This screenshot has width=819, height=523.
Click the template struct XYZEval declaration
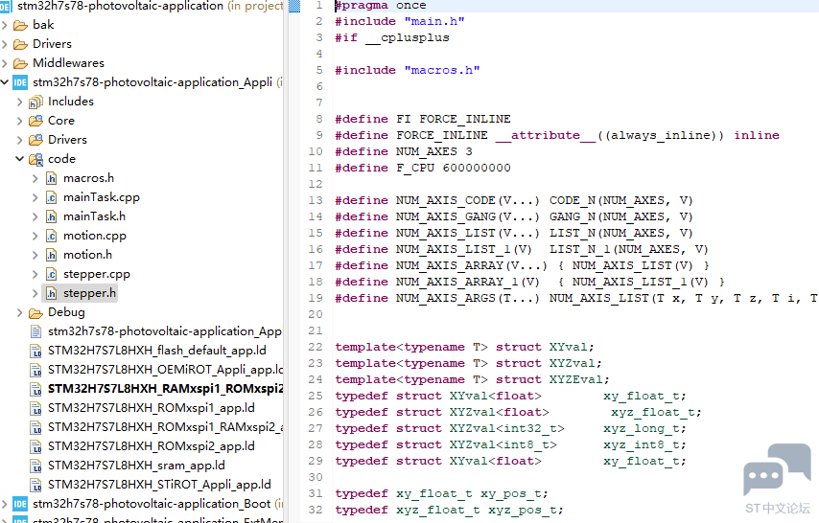pos(472,380)
